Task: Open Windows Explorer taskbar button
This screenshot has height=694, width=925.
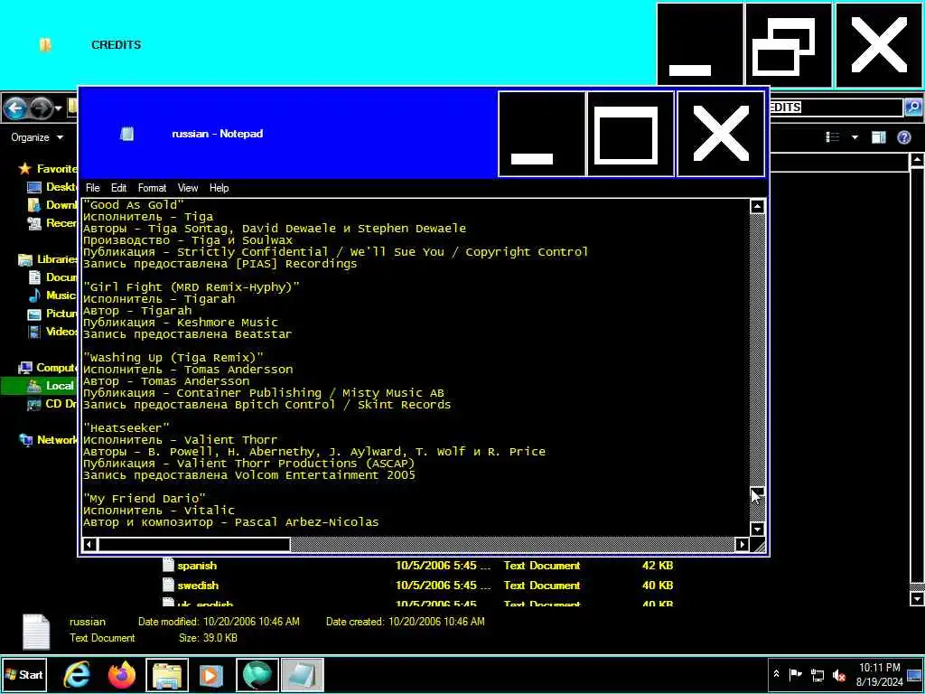Action: pos(167,675)
